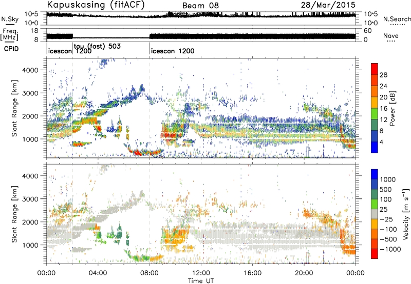Viewport: 411px width, 284px height.
Task: Click the date "28/Mar/2015"
Action: (328, 5)
